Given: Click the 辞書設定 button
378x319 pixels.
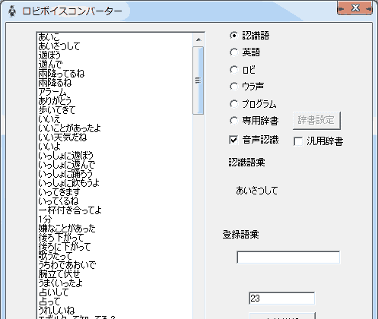Looking at the screenshot, I should [316, 121].
